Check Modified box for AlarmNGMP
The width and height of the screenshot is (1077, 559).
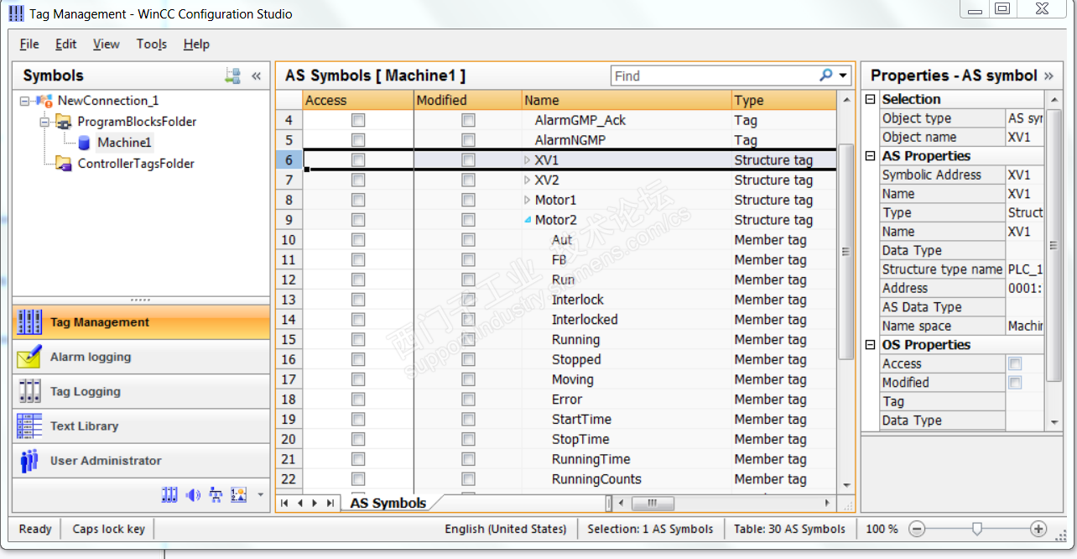click(468, 140)
